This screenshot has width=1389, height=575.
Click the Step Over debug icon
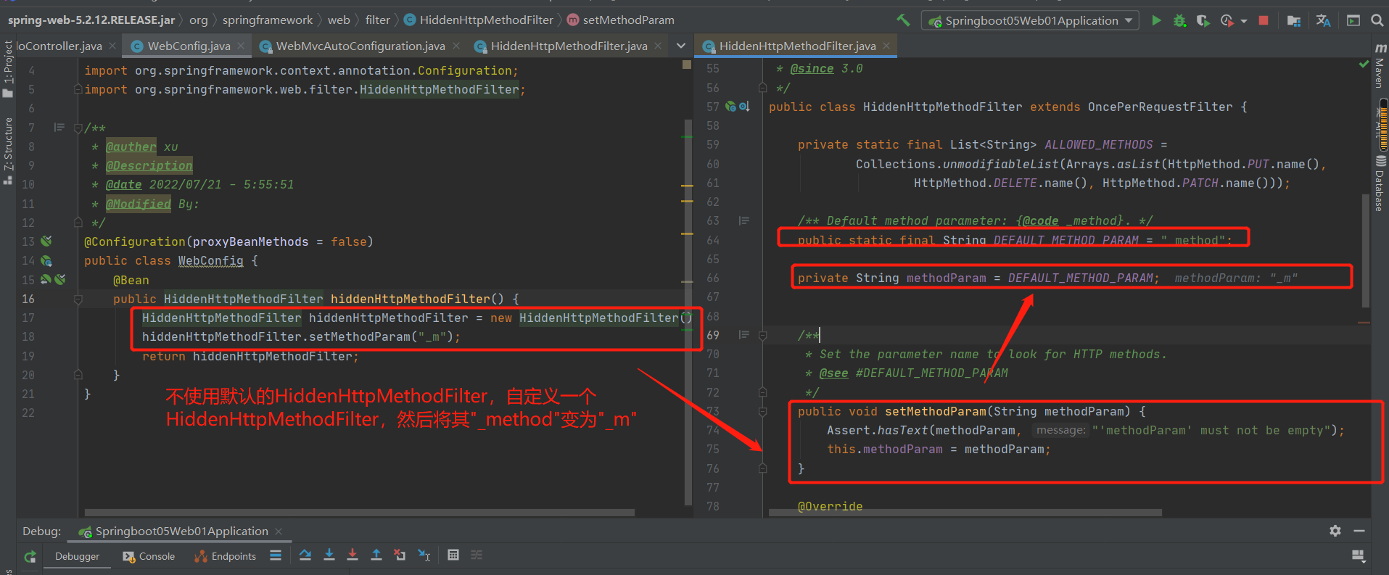click(x=305, y=555)
